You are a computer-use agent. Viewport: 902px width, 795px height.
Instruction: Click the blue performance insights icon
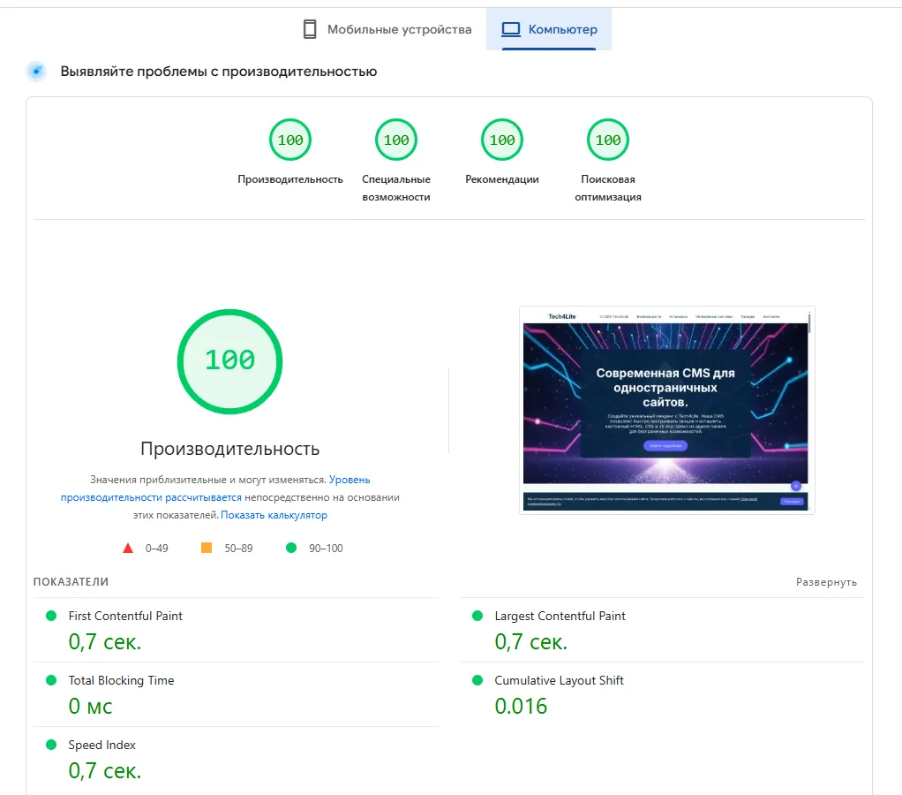coord(36,72)
